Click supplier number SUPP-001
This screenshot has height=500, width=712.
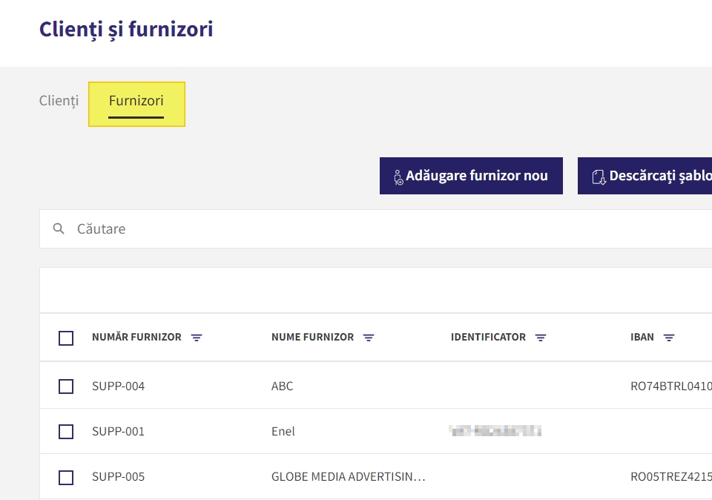(x=118, y=432)
